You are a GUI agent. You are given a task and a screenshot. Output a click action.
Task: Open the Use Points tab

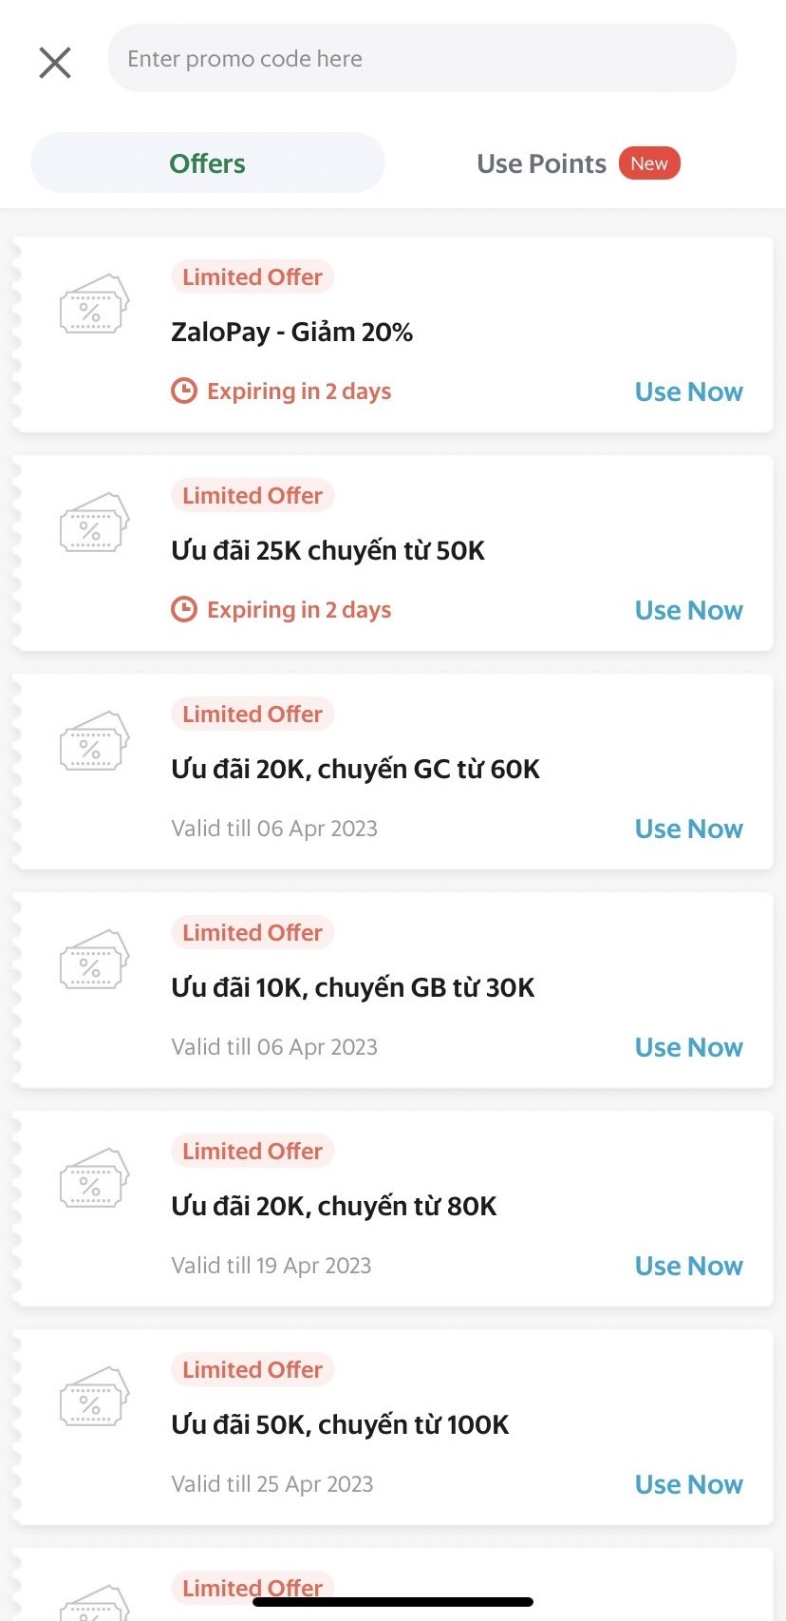click(x=541, y=163)
